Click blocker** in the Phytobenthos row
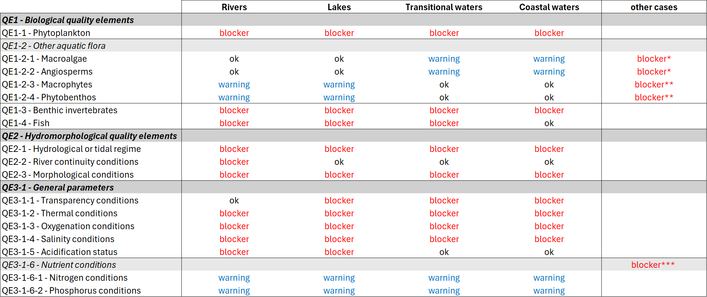This screenshot has height=297, width=707. pos(654,97)
